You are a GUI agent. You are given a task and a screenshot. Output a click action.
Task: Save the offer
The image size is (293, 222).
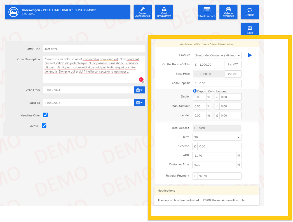coord(250,29)
